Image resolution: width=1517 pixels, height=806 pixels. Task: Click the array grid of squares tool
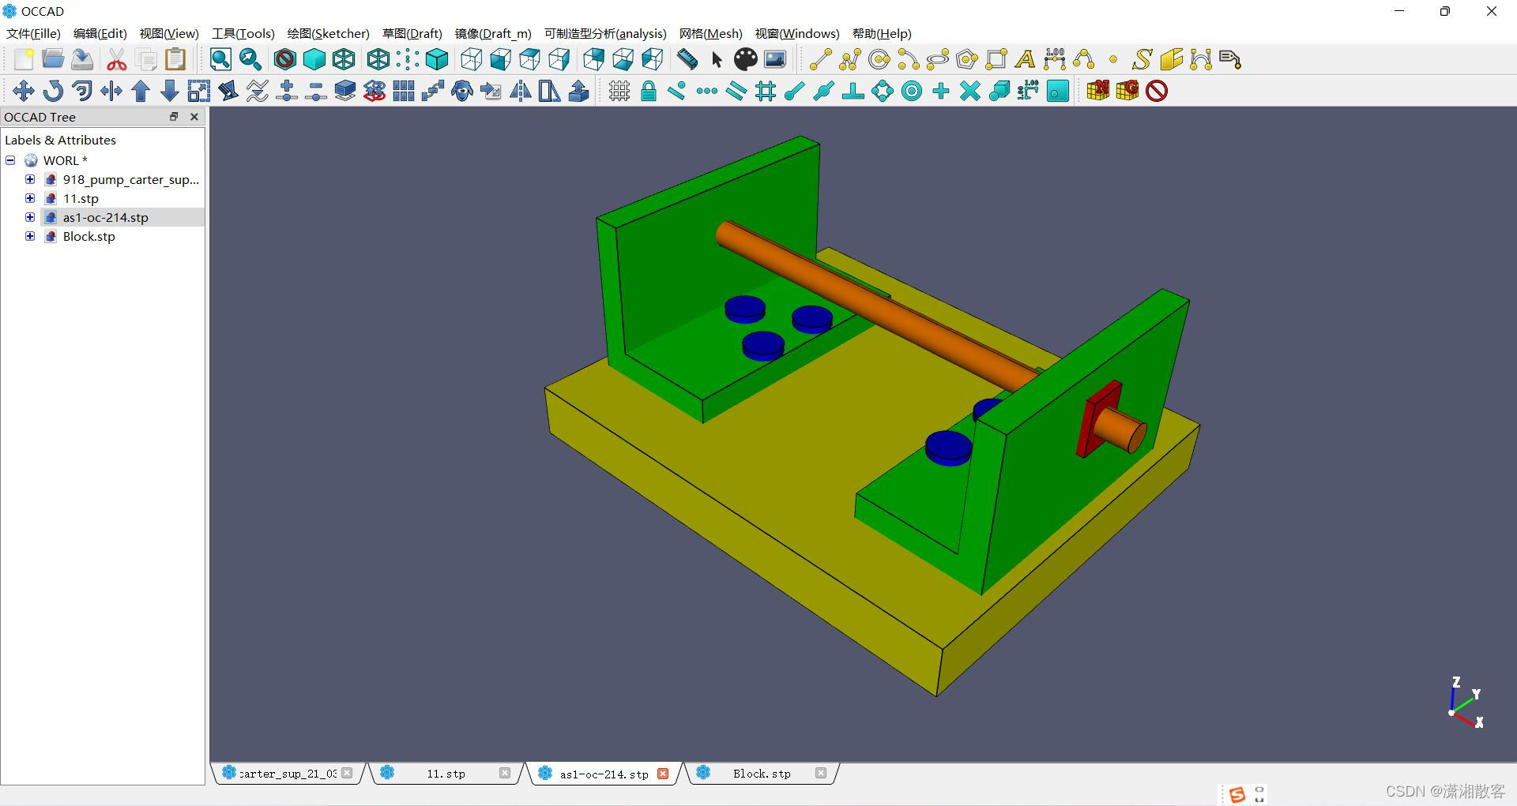(x=404, y=91)
